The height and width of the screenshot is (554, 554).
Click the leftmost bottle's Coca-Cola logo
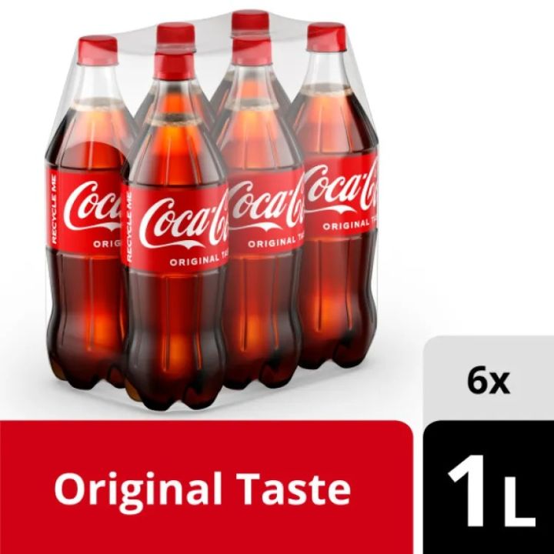tap(92, 205)
